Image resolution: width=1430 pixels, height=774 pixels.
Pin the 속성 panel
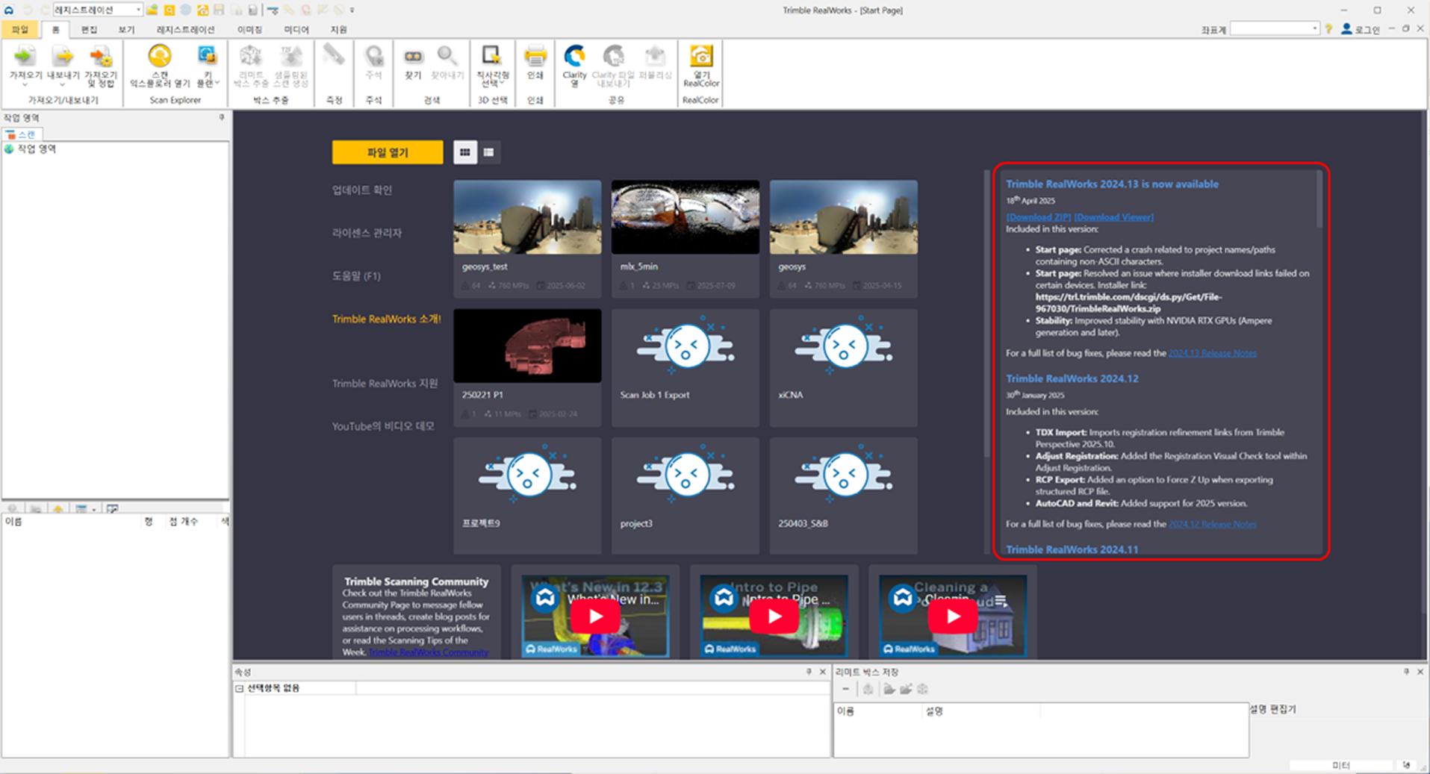tap(809, 672)
